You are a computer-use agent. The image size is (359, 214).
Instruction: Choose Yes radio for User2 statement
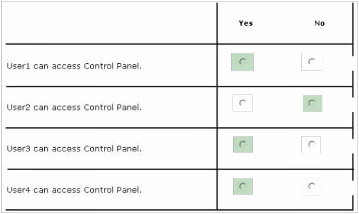pos(243,103)
